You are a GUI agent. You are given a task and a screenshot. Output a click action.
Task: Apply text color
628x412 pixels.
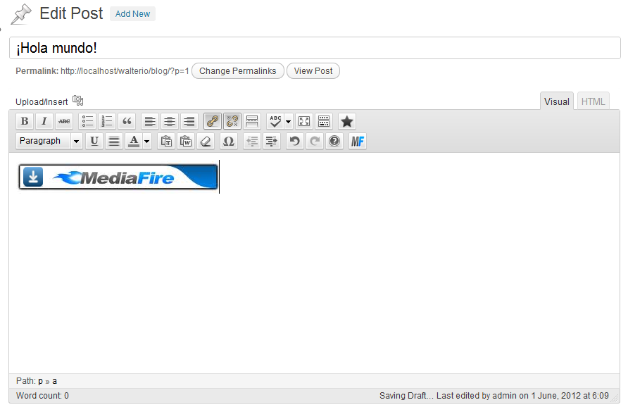(134, 141)
